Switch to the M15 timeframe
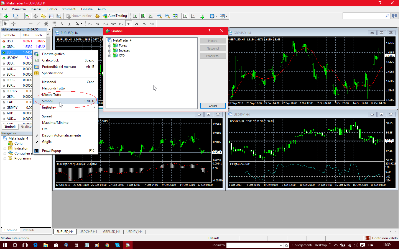 pyautogui.click(x=105, y=24)
